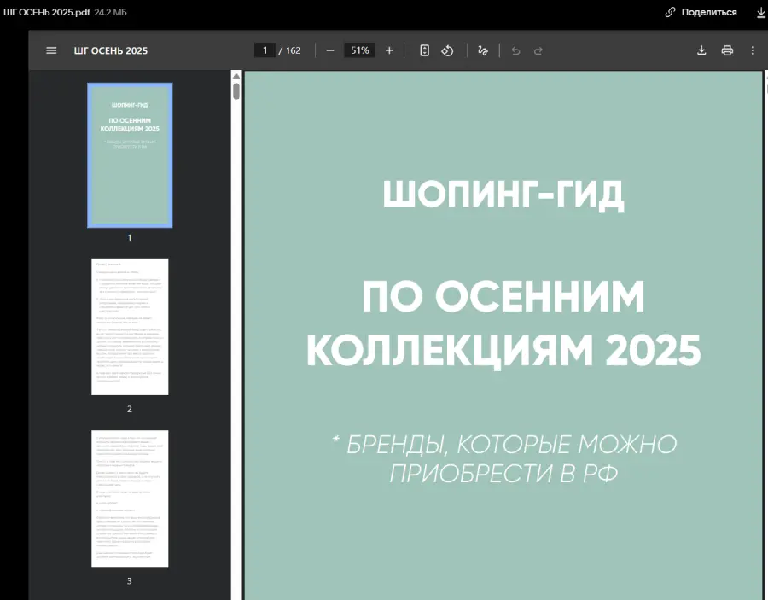Screen dimensions: 768x600
Task: Click the ШГ ОСЕНЬ 2025 document title
Action: pyautogui.click(x=111, y=50)
